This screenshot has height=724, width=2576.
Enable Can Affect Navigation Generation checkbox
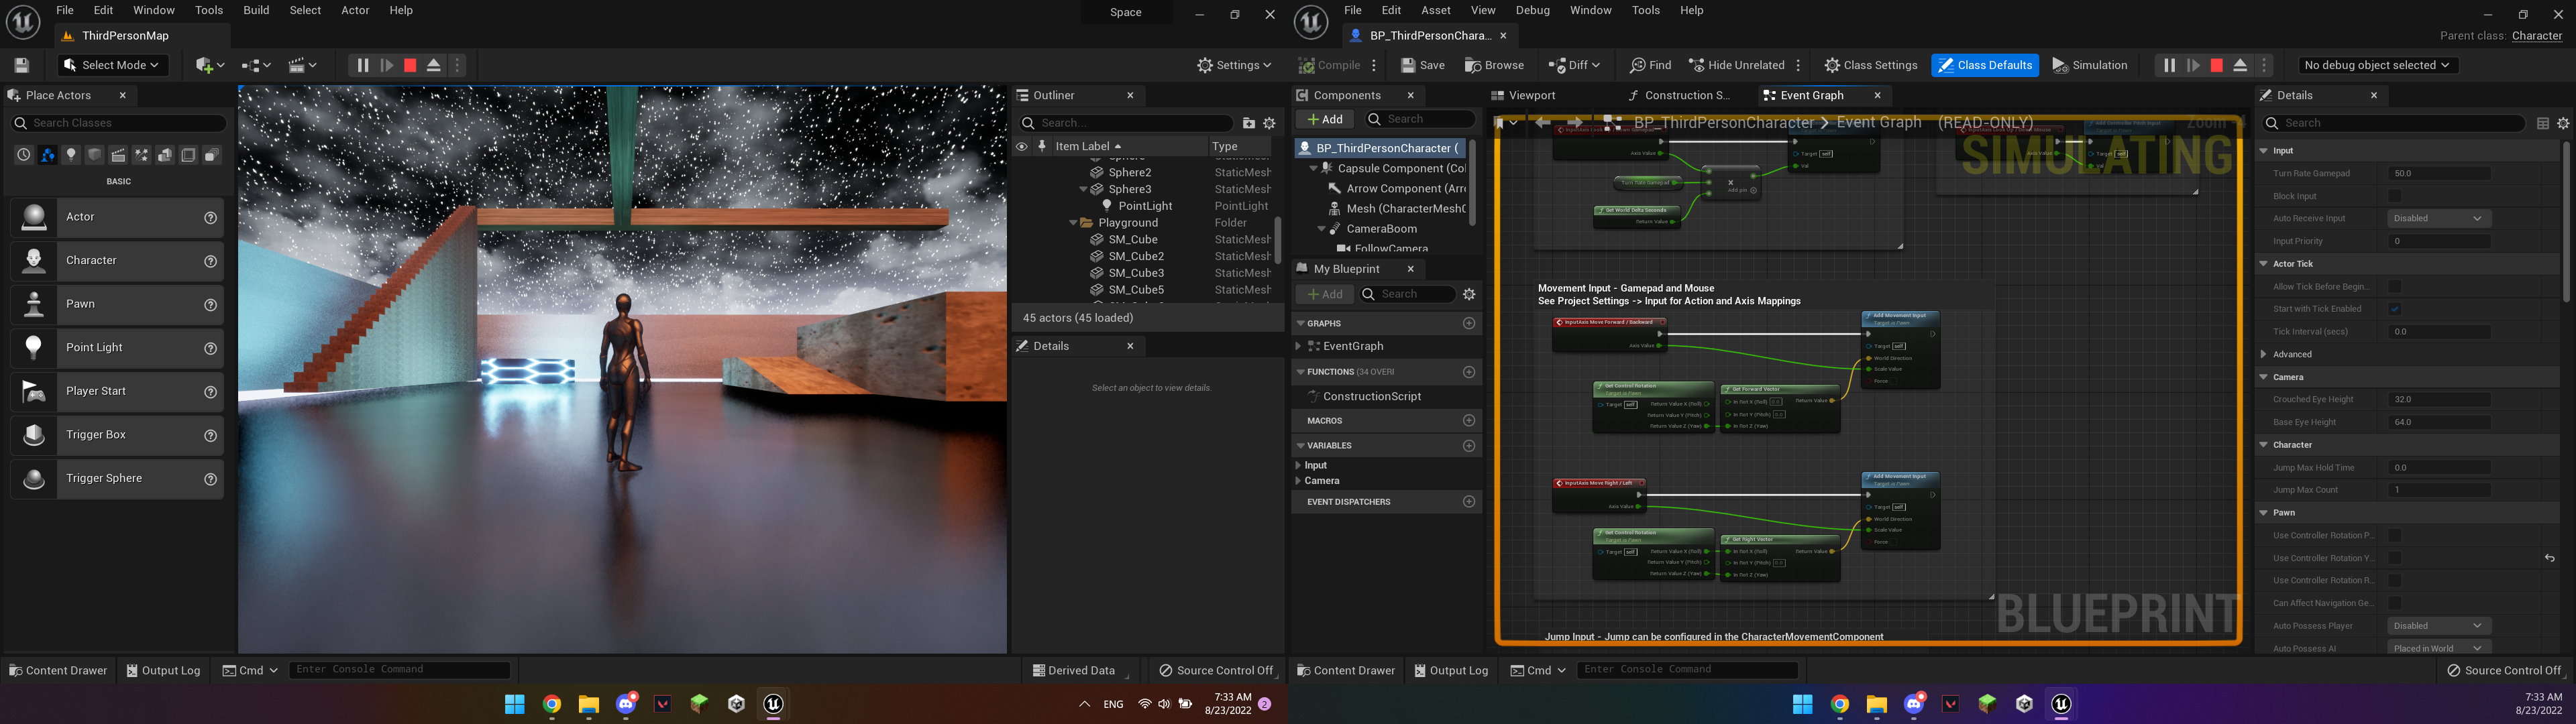point(2395,603)
